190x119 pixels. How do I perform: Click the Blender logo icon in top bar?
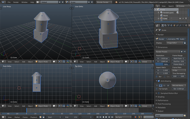[x=116, y=2]
